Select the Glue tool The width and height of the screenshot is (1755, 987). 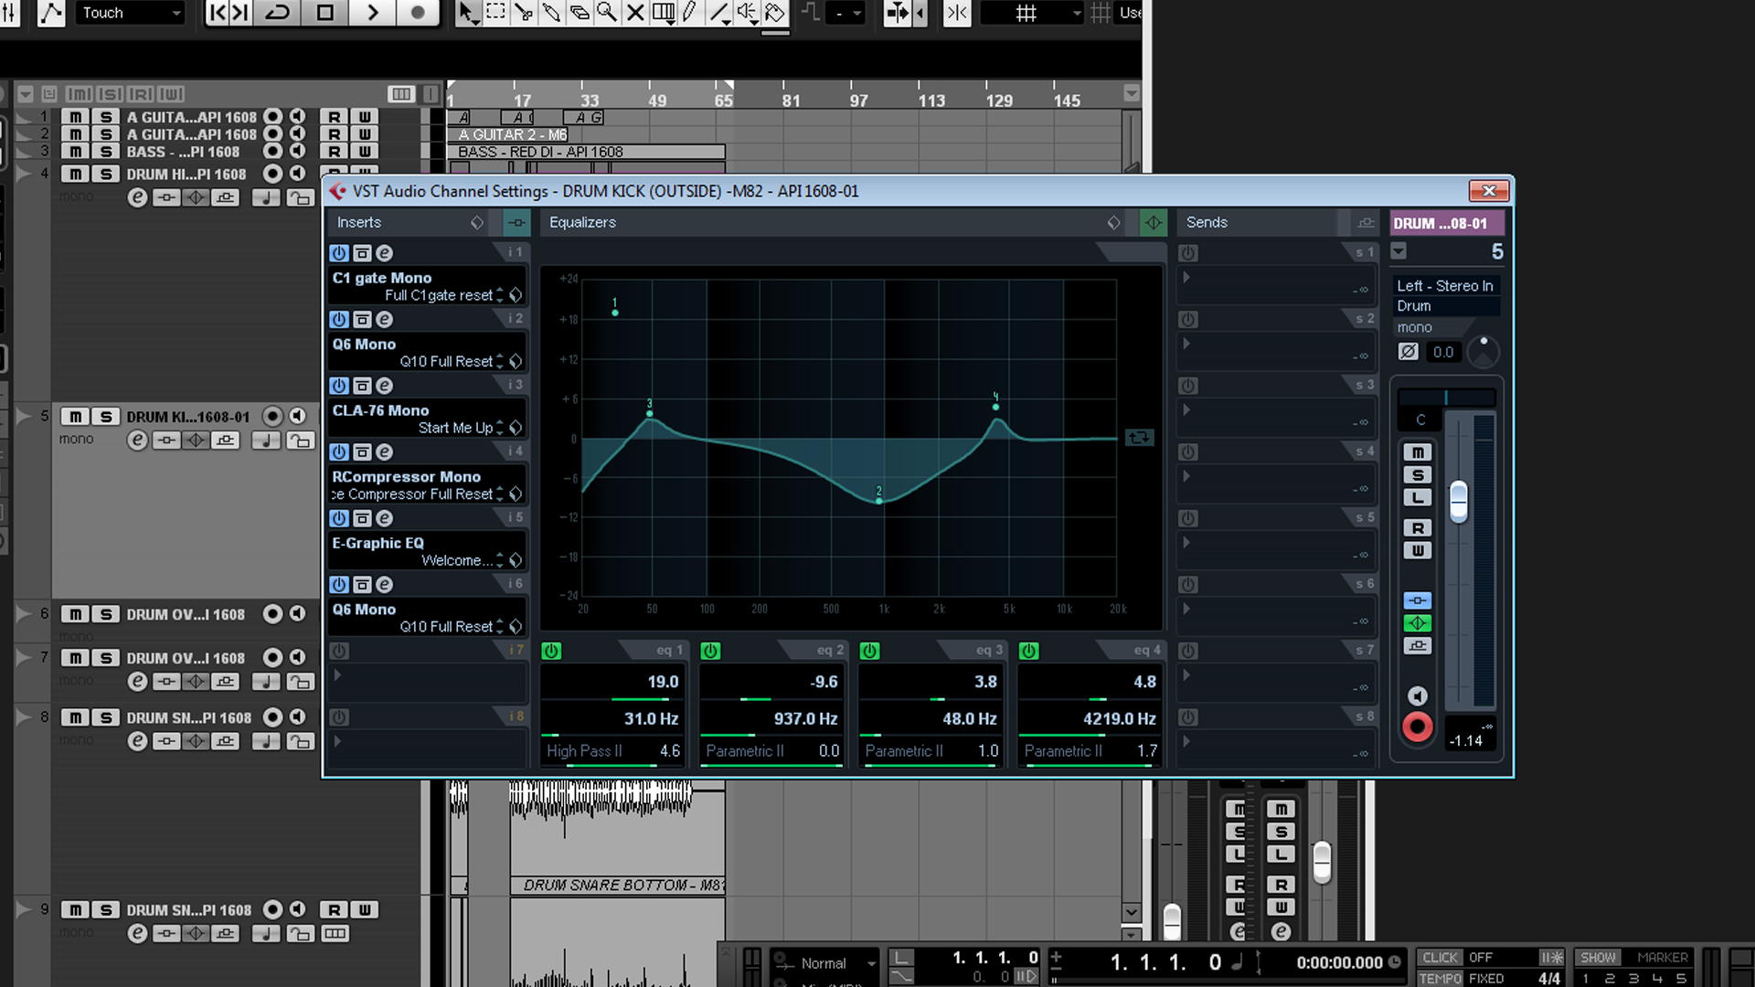(551, 13)
